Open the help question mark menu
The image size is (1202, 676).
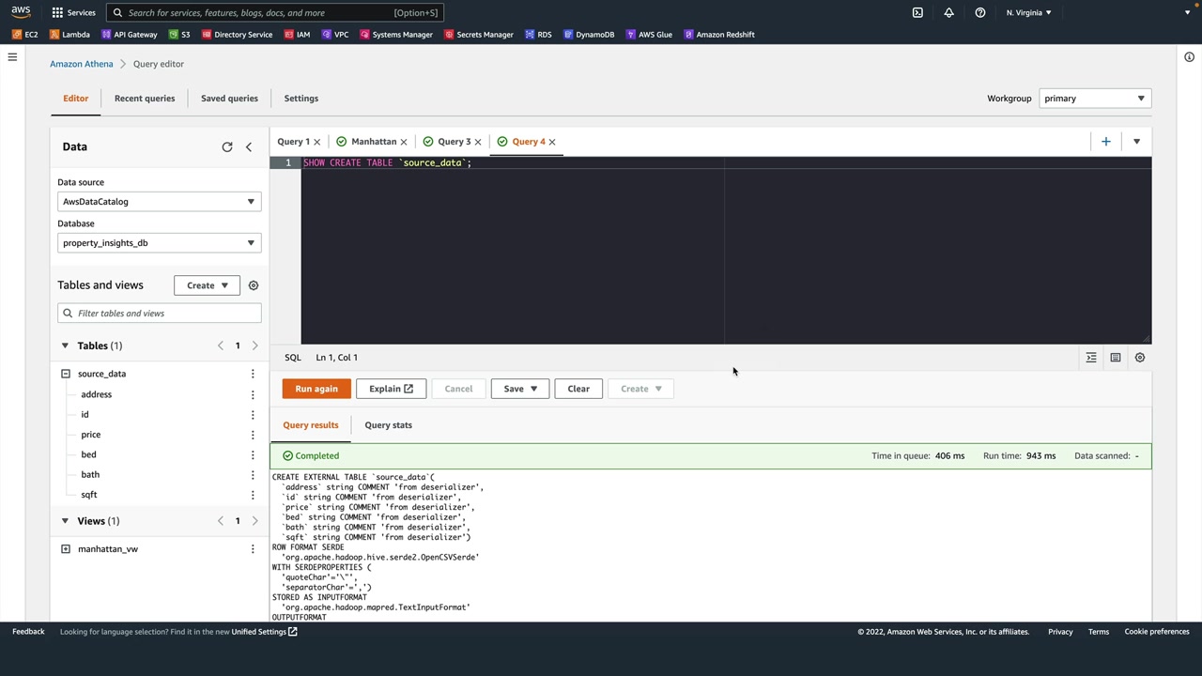click(979, 12)
